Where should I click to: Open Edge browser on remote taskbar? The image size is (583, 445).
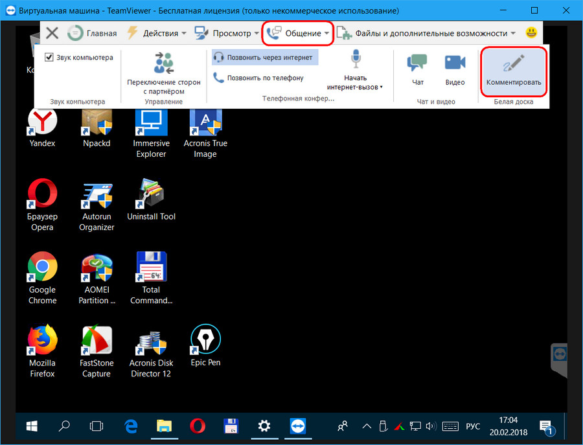pos(130,426)
